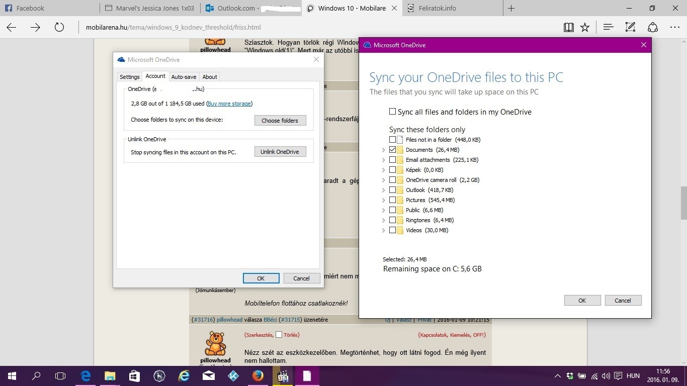The height and width of the screenshot is (386, 687).
Task: Click the Edge icon in taskbar
Action: 86,375
